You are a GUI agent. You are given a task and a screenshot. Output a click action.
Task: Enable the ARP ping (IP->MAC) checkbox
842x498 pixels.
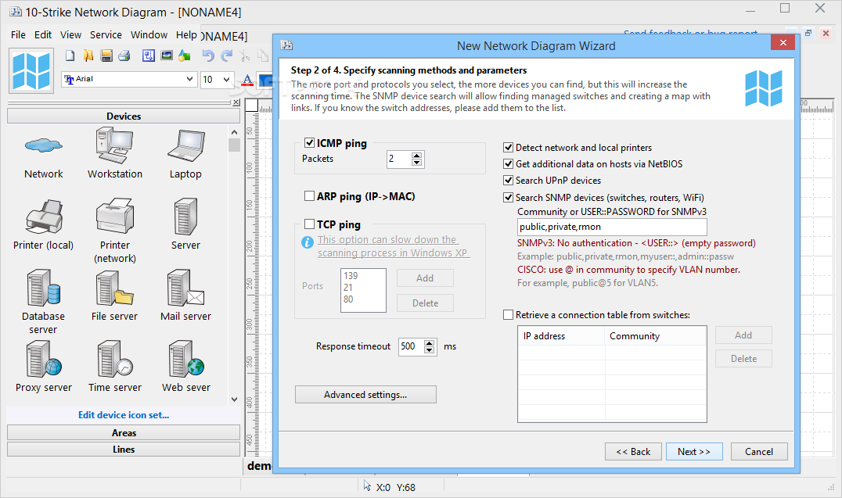click(x=309, y=196)
